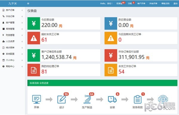Viewport: 179px width, 115px height.
Task: Open the 日程 top menu item
Action: (x=130, y=4)
